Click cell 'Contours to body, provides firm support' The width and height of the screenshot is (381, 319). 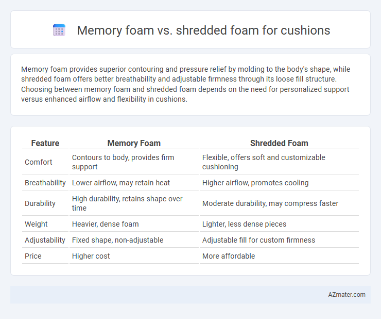(134, 162)
